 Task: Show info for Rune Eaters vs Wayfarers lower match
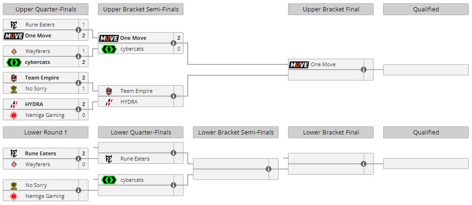click(x=78, y=159)
